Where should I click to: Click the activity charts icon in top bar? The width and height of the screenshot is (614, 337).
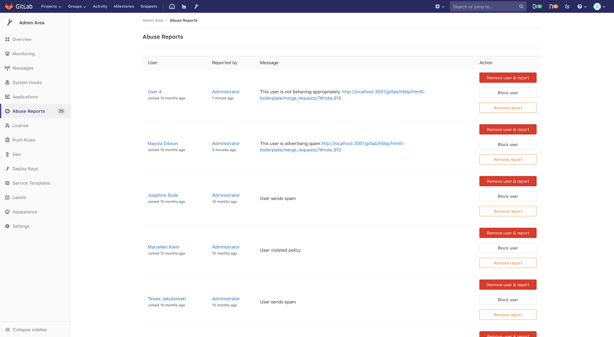pos(184,6)
